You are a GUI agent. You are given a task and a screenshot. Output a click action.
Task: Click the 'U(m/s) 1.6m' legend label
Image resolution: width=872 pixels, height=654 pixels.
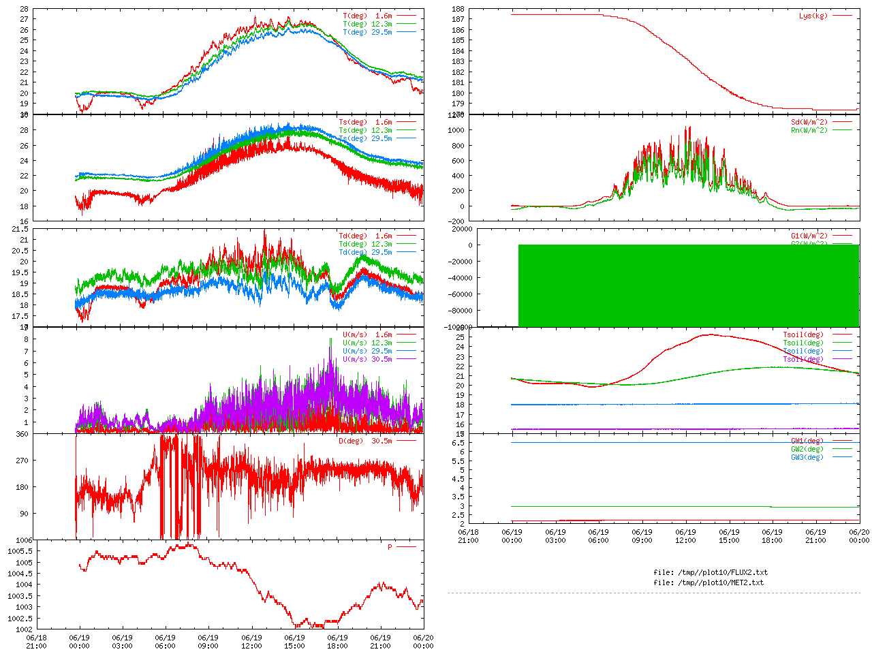click(368, 334)
